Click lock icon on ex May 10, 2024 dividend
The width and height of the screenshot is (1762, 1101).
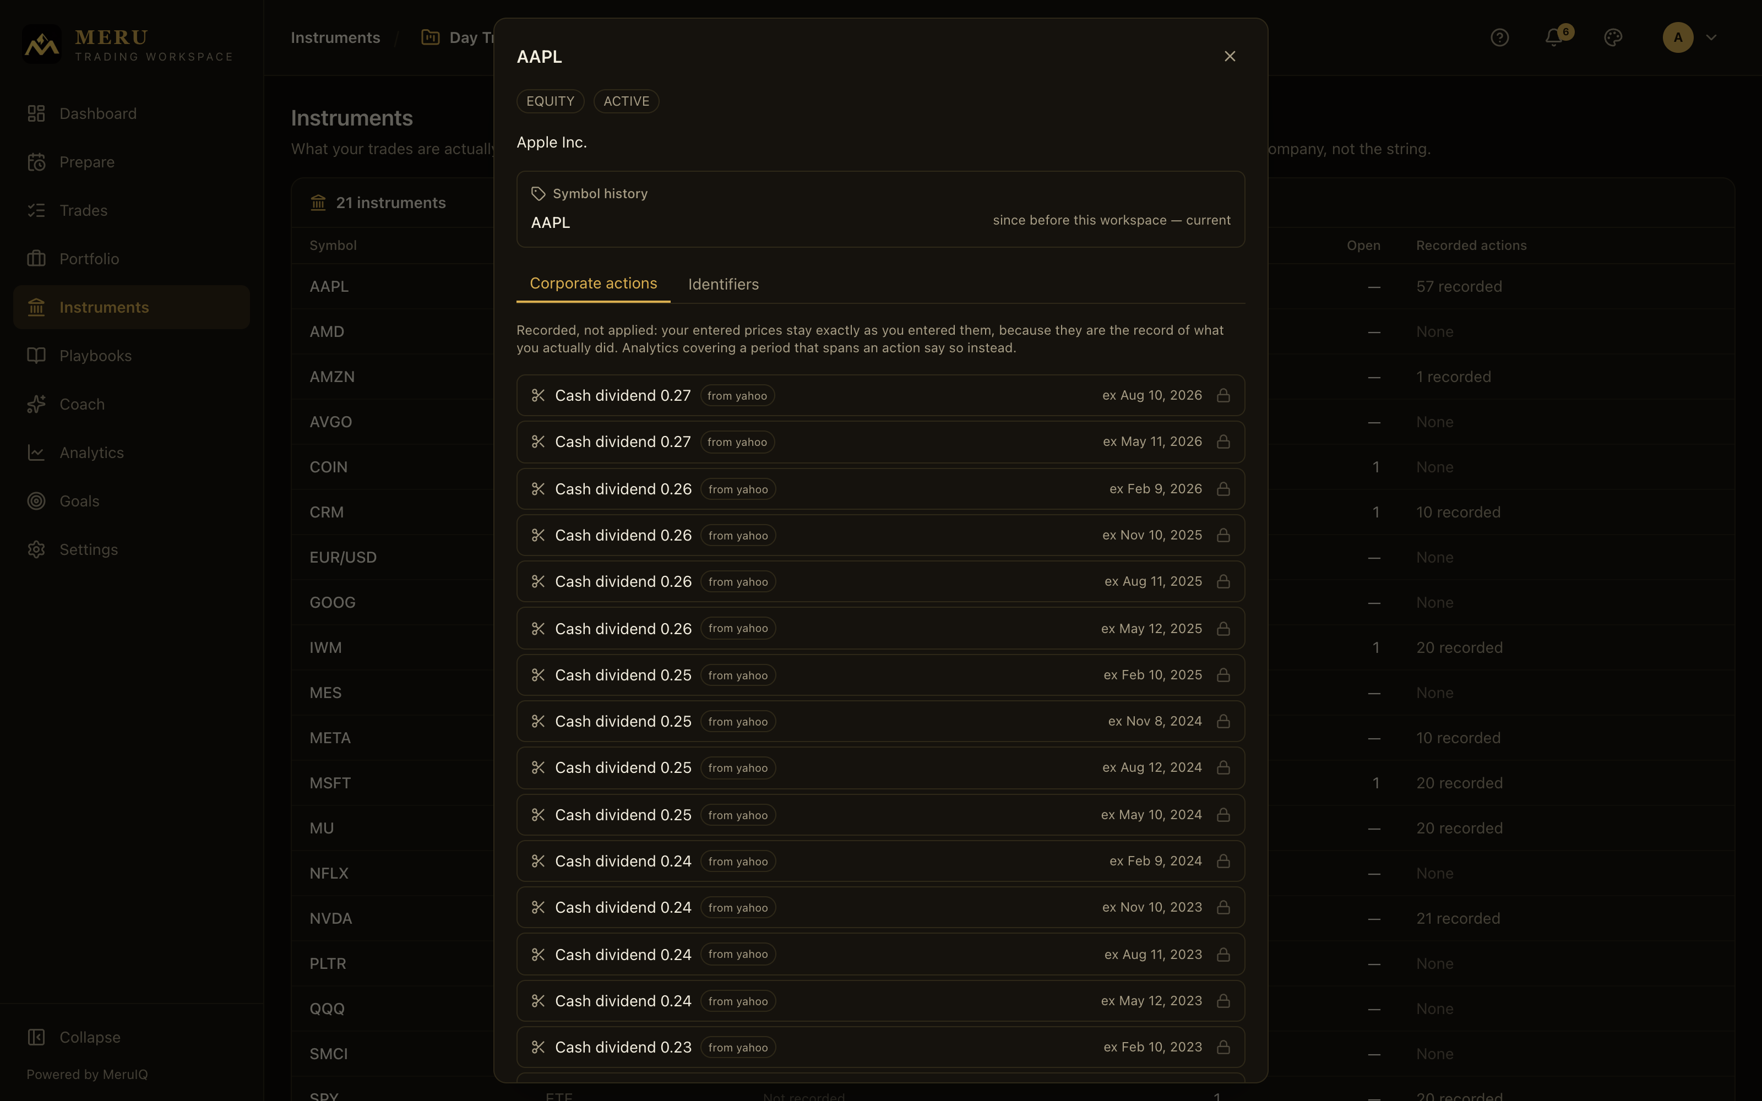coord(1223,815)
